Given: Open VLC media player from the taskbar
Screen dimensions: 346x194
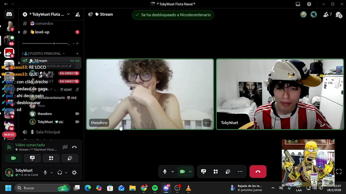Looking at the screenshot, I should click(188, 188).
